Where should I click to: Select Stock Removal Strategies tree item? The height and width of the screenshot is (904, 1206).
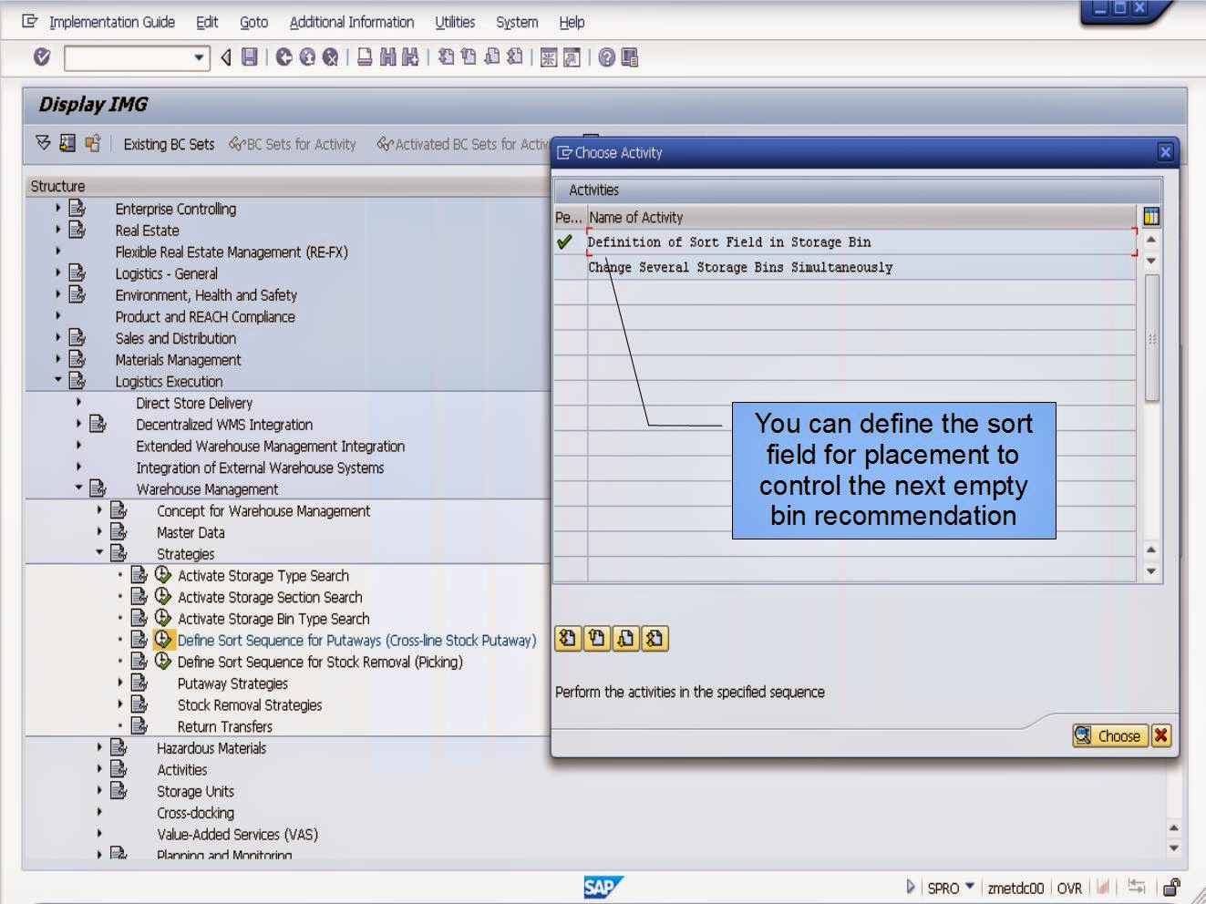point(250,704)
